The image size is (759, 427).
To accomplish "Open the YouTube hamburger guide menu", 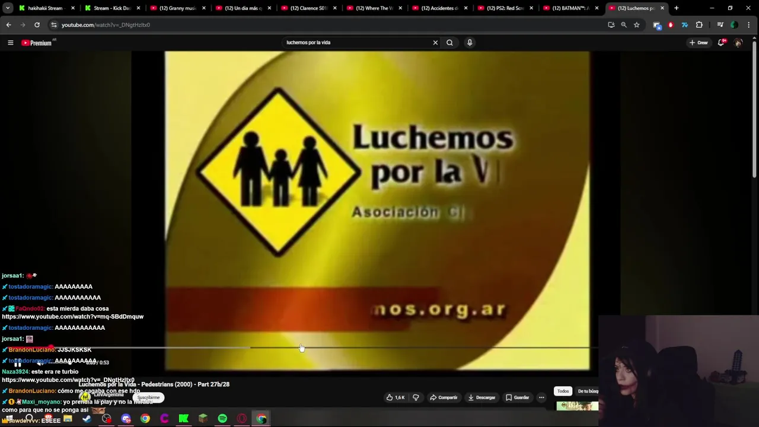I will pyautogui.click(x=10, y=43).
